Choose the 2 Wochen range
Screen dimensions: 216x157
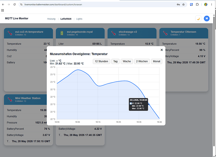142,61
